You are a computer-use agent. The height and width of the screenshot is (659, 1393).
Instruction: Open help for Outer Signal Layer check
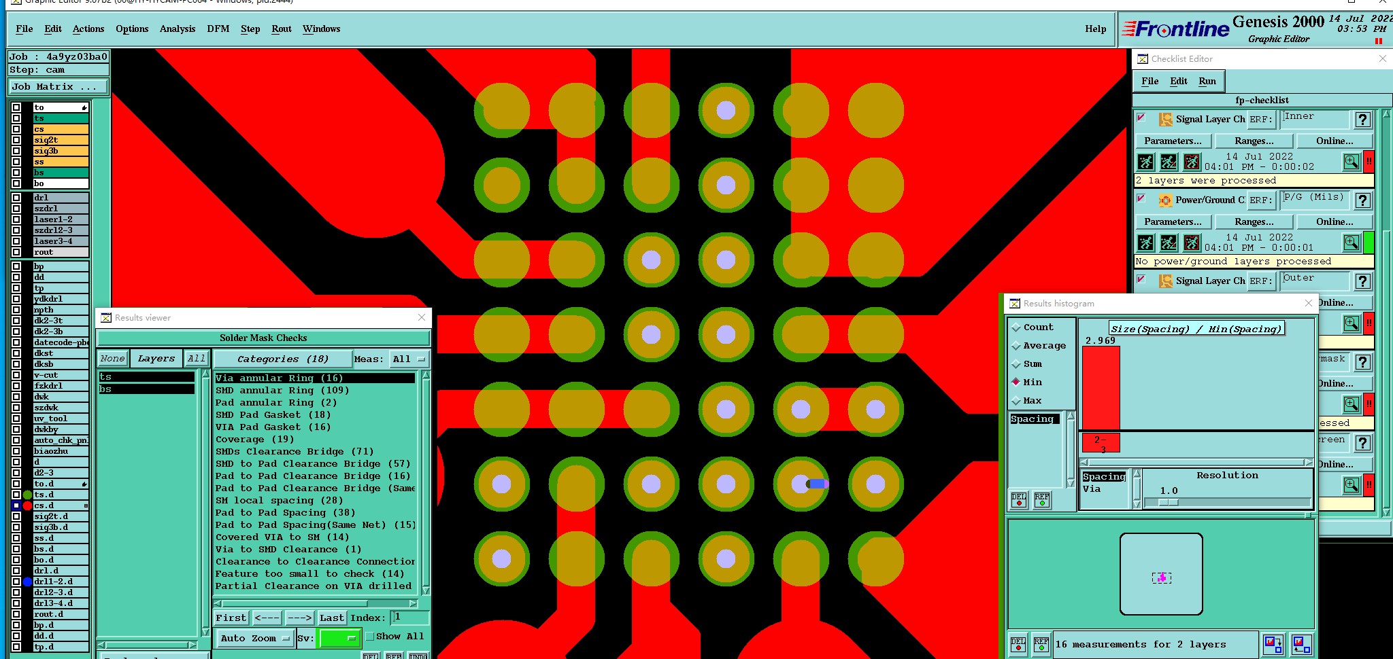(1362, 281)
